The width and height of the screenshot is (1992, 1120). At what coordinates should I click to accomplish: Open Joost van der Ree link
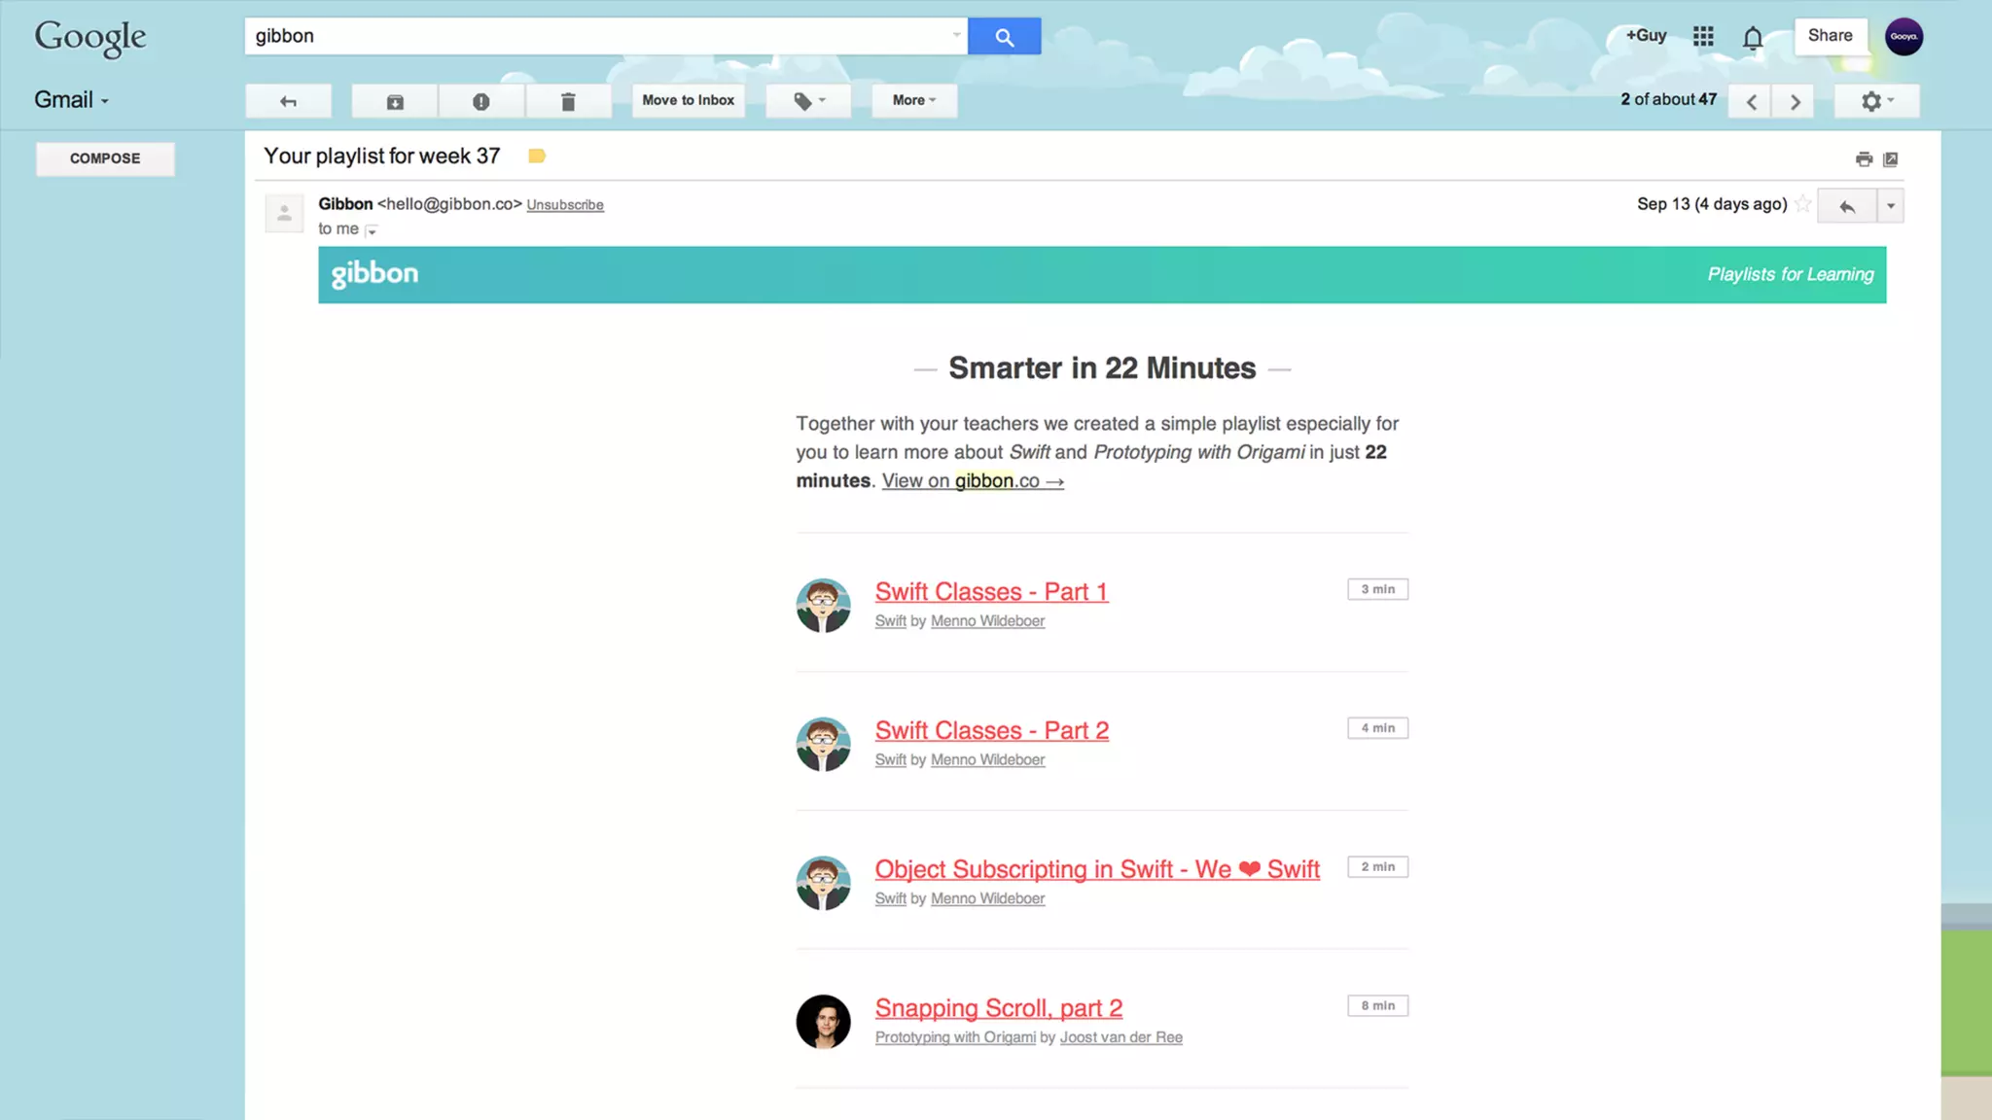[1120, 1038]
